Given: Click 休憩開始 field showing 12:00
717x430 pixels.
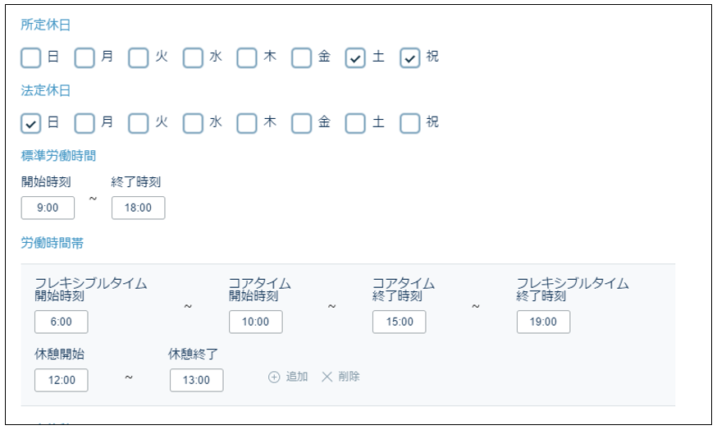Looking at the screenshot, I should (x=62, y=380).
